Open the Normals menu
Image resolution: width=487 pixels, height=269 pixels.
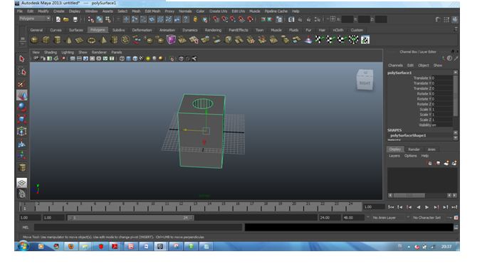[185, 11]
